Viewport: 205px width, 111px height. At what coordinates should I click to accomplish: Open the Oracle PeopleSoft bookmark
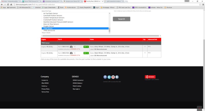[x=84, y=7]
